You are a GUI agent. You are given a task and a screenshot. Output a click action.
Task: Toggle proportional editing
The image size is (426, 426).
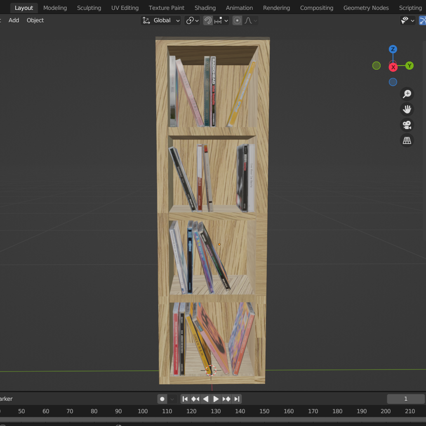pyautogui.click(x=237, y=20)
